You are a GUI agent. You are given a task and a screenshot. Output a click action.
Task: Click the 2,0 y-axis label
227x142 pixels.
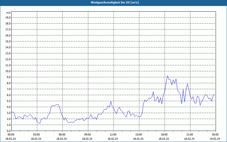pyautogui.click(x=9, y=119)
